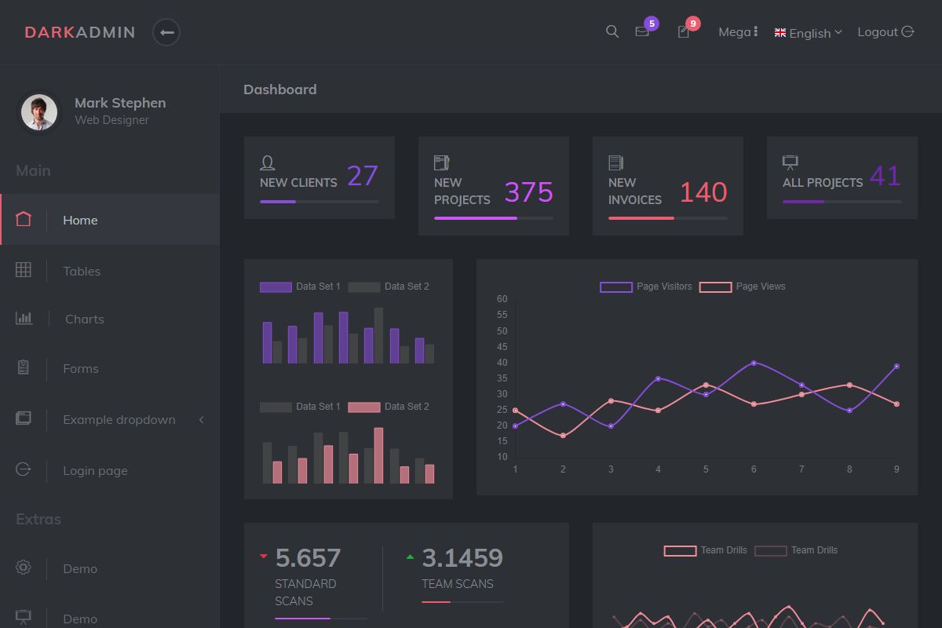Click the Forms clipboard icon
This screenshot has height=628, width=942.
(24, 367)
